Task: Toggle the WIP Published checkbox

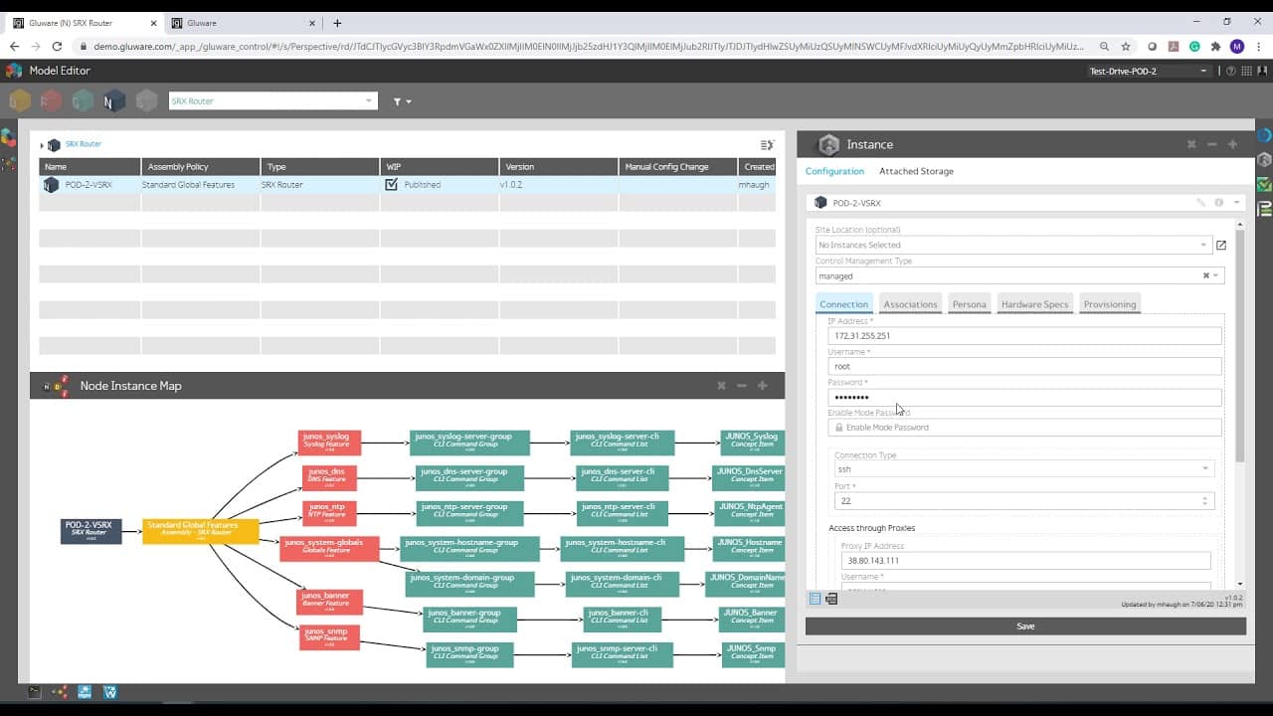Action: pos(391,184)
